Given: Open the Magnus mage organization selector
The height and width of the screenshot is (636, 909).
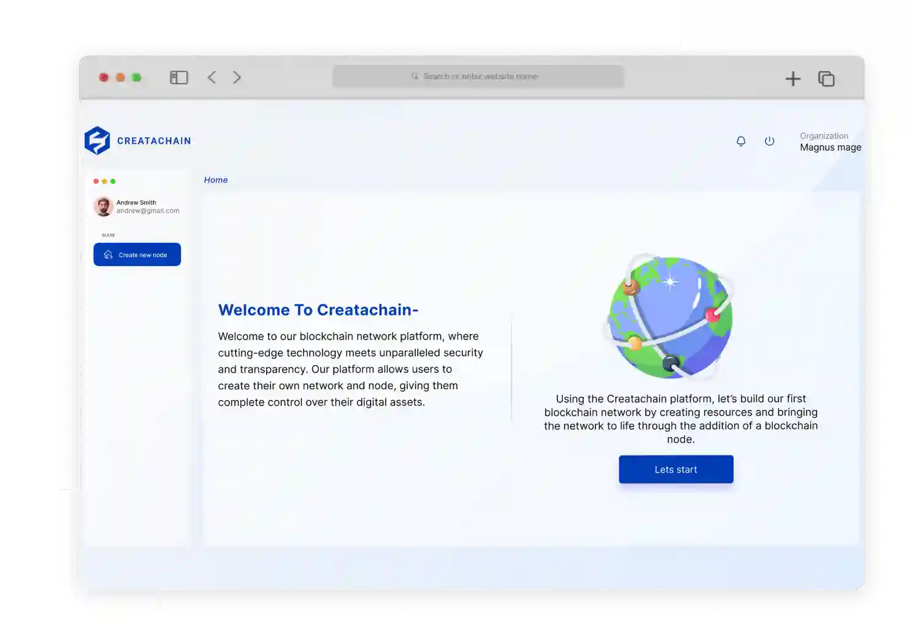Looking at the screenshot, I should pyautogui.click(x=830, y=147).
